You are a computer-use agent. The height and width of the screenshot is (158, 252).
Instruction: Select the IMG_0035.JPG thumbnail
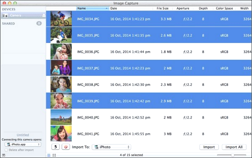(61, 35)
